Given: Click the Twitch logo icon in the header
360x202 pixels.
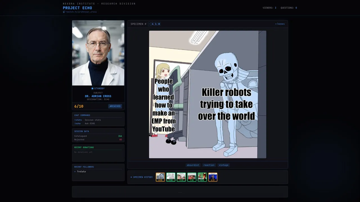Looking at the screenshot, I should tap(64, 12).
